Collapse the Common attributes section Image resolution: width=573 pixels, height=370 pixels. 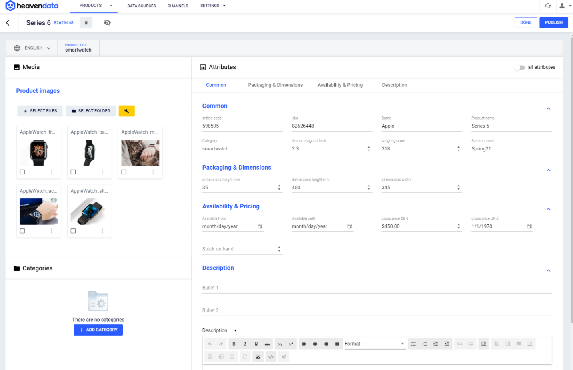pos(548,108)
